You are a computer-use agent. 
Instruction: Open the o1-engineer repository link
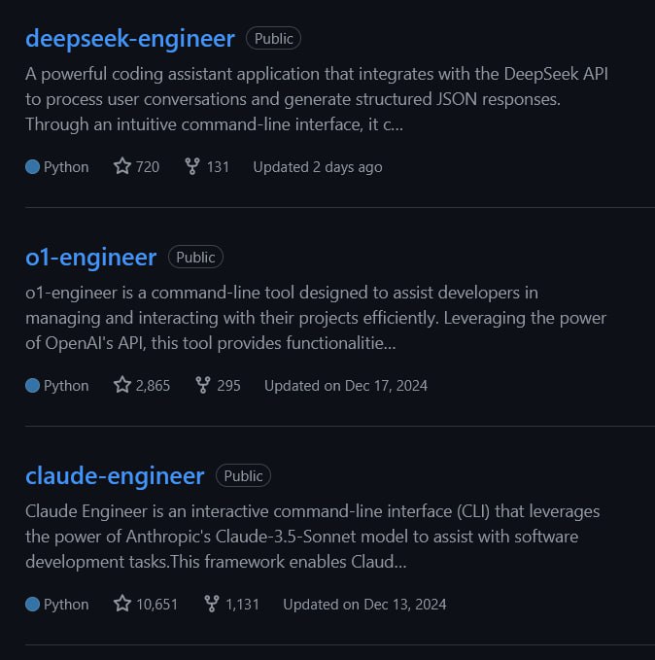point(90,258)
